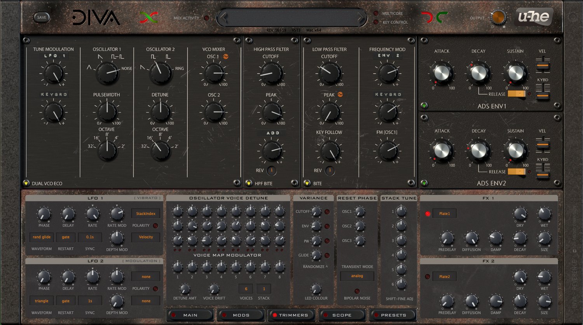
Task: Open LFO 1 tune modulation source selector
Action: pyautogui.click(x=54, y=56)
